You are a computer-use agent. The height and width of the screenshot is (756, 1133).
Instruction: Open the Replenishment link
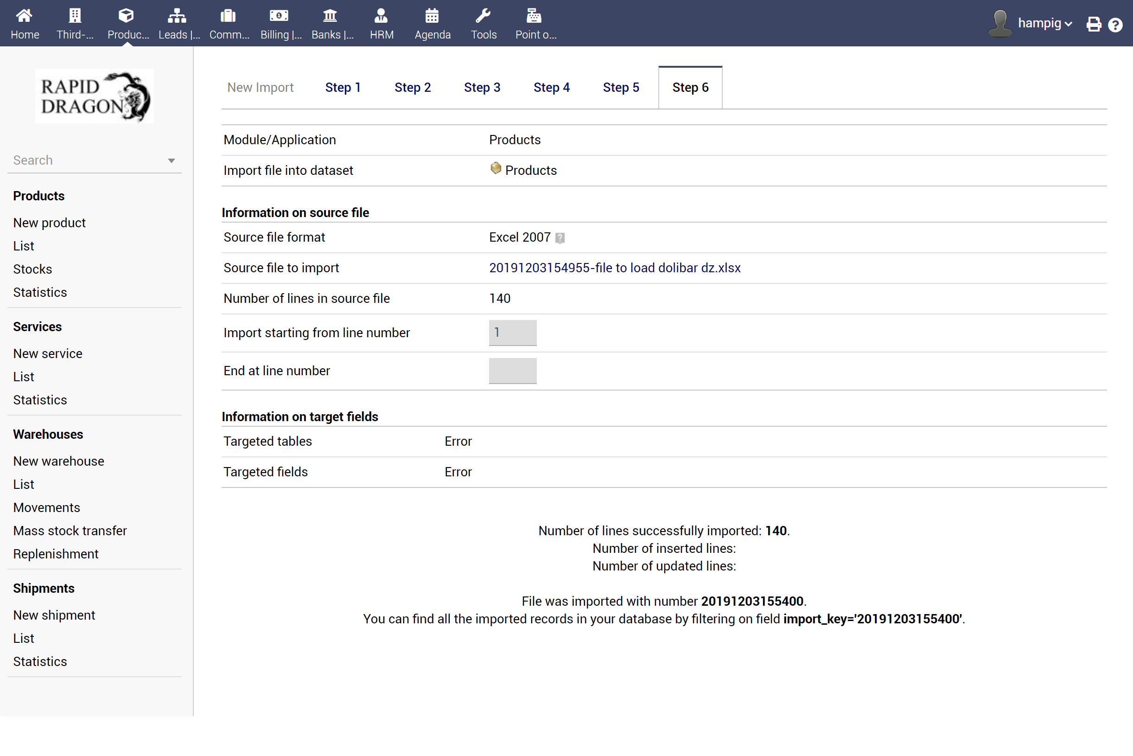(x=56, y=553)
